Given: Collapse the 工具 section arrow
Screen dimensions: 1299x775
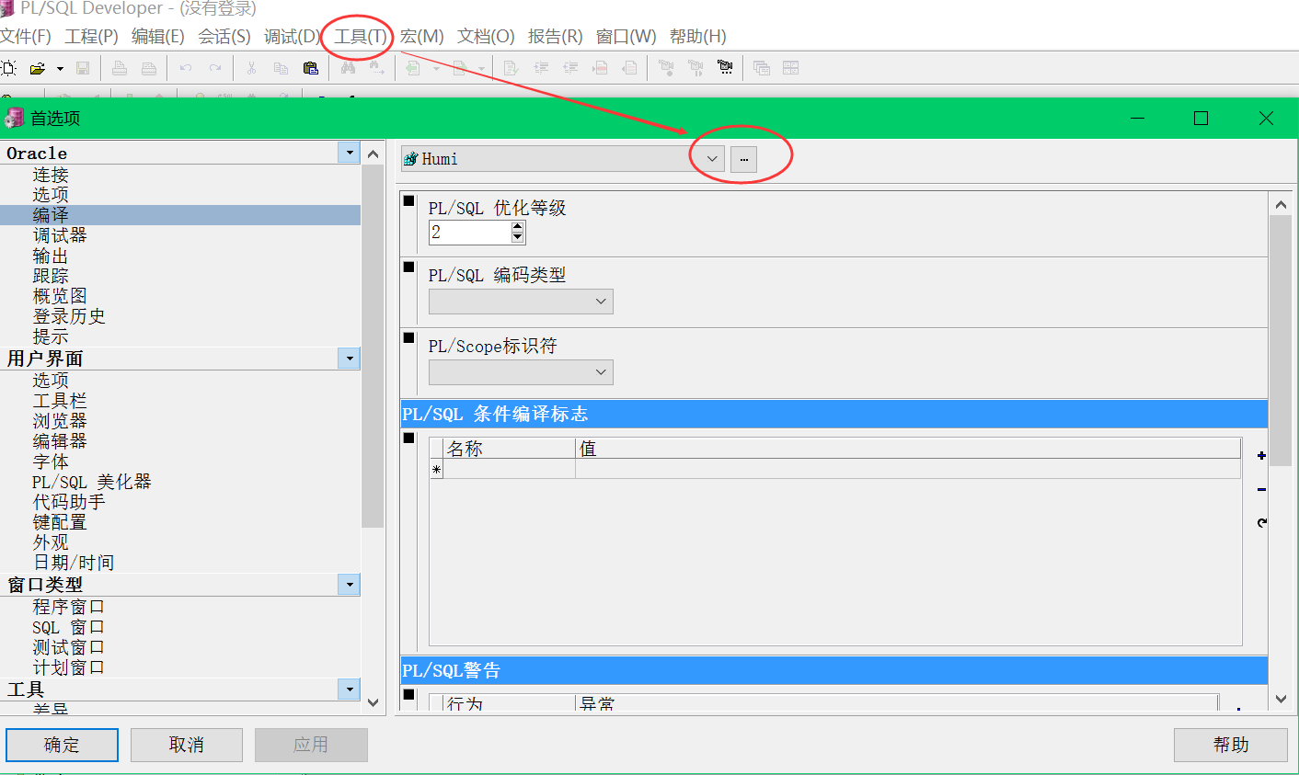Looking at the screenshot, I should (x=349, y=689).
